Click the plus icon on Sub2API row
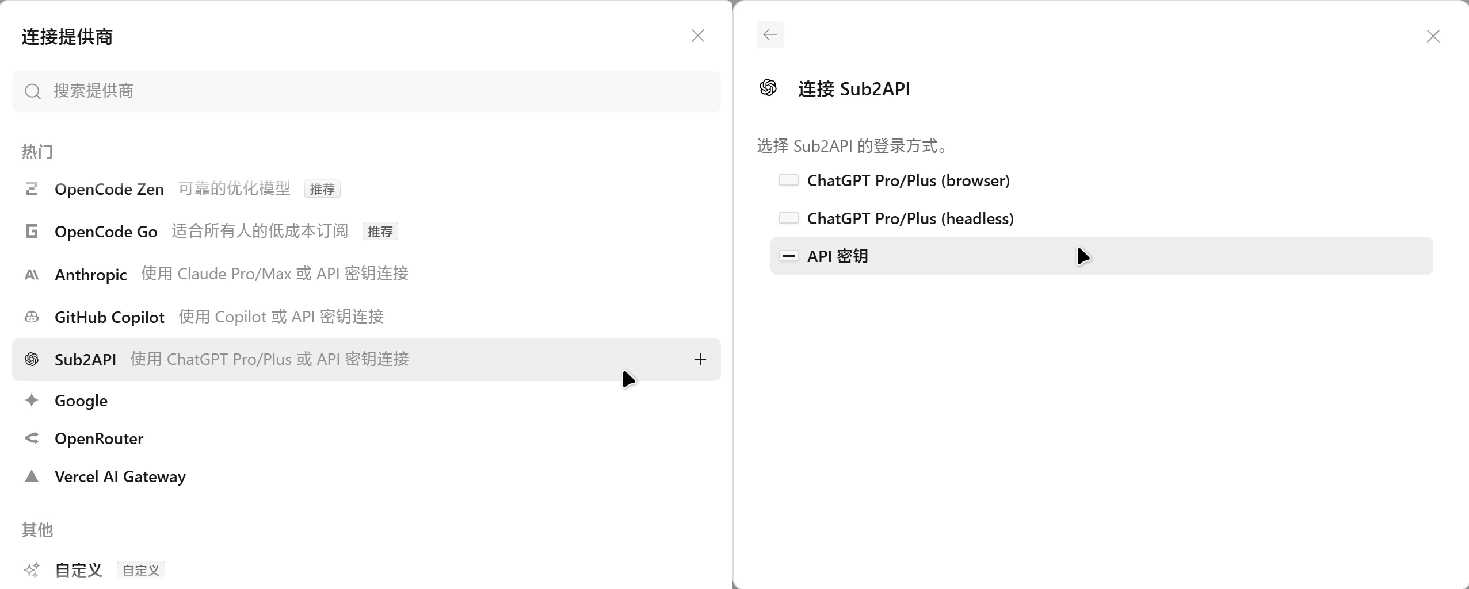The width and height of the screenshot is (1469, 589). coord(700,359)
